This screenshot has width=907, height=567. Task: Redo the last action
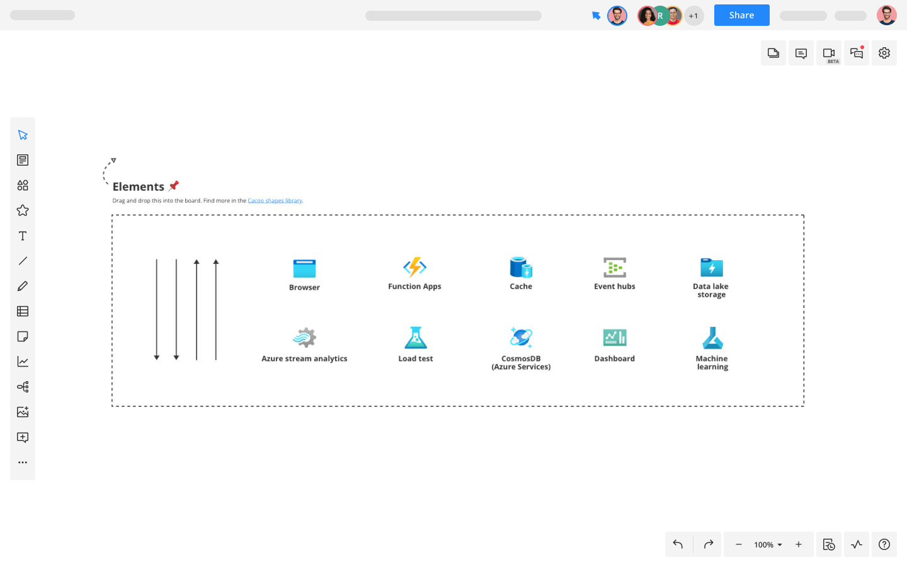[x=708, y=544]
